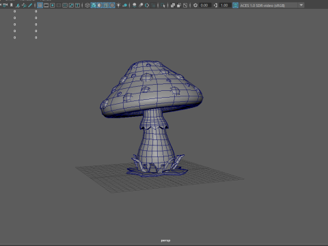328x246 pixels.
Task: Click the persp camera label
Action: tap(165, 241)
